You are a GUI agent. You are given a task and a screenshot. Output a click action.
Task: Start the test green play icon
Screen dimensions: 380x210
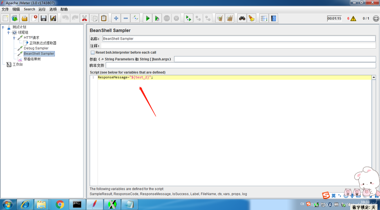(147, 19)
